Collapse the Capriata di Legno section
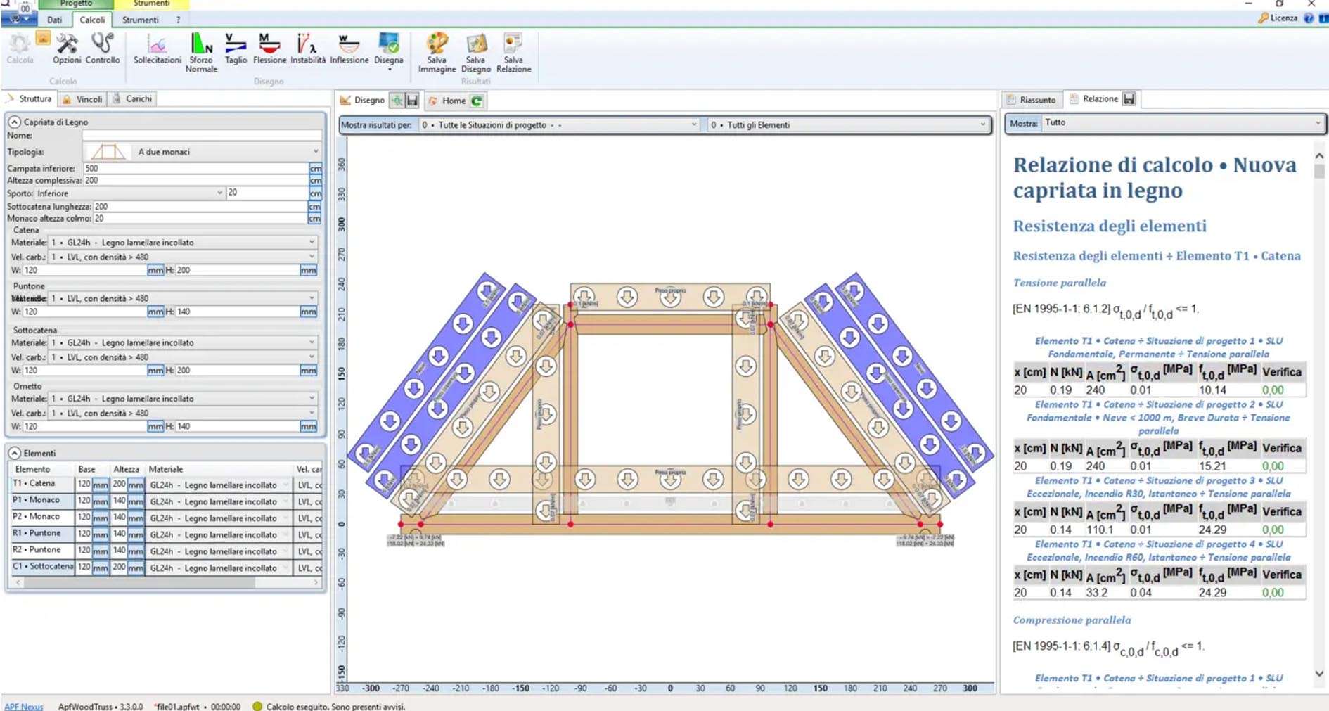This screenshot has width=1329, height=711. [14, 122]
